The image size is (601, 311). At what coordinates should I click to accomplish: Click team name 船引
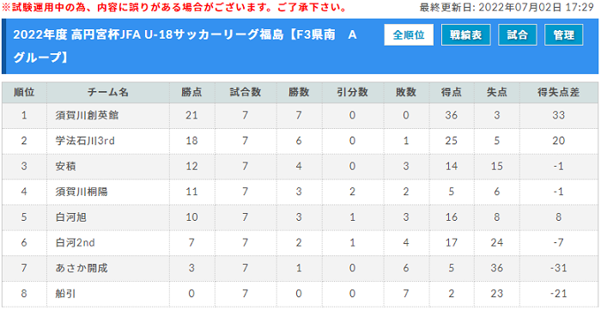click(x=66, y=294)
